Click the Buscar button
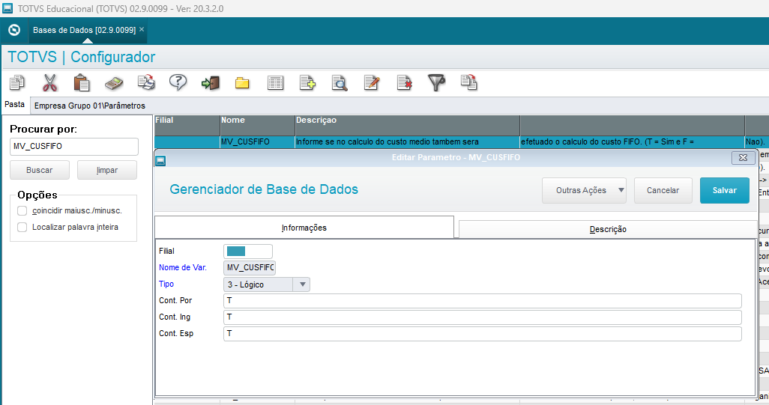 tap(39, 170)
